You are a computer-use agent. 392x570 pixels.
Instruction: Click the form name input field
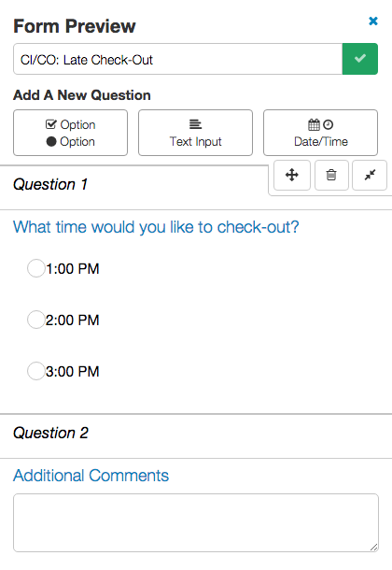[178, 59]
